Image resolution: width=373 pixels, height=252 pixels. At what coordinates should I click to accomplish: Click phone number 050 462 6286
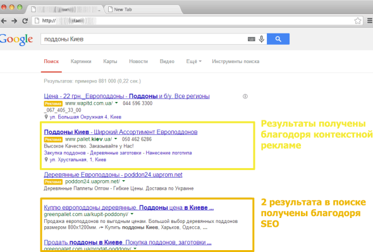(137, 139)
